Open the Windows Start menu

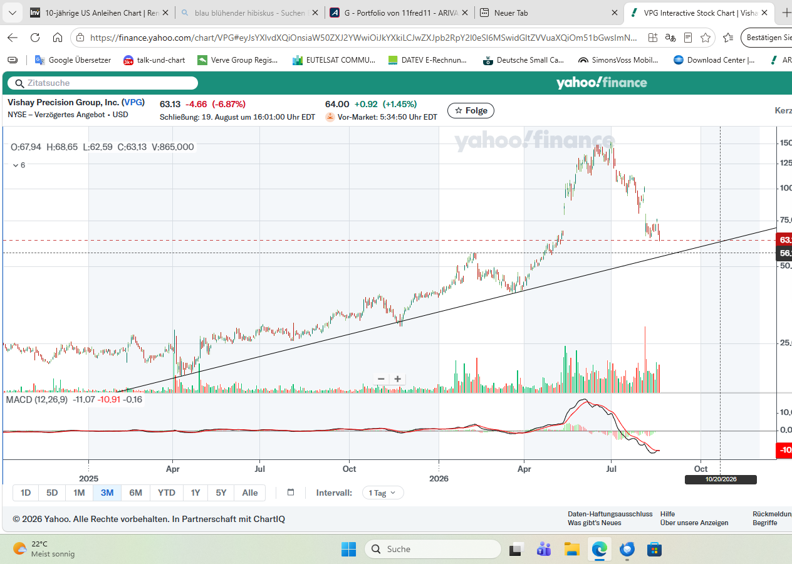[x=348, y=549]
